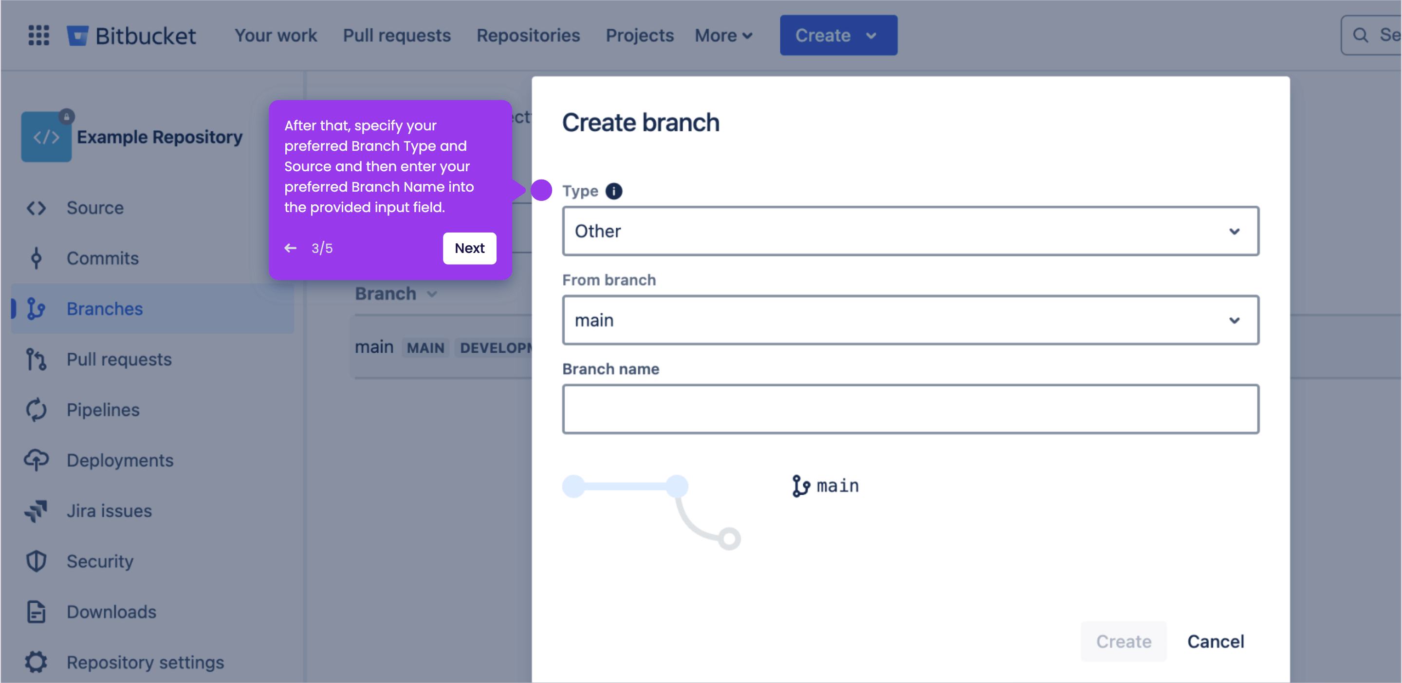Select Repository settings in the sidebar
The image size is (1402, 683).
pyautogui.click(x=152, y=663)
